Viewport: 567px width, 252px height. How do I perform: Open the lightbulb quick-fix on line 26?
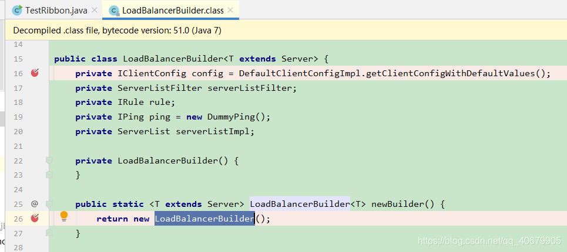64,216
